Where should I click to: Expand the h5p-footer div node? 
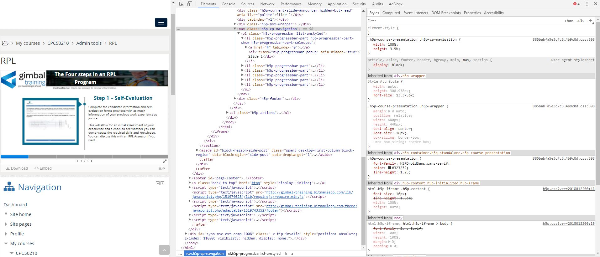click(x=235, y=99)
